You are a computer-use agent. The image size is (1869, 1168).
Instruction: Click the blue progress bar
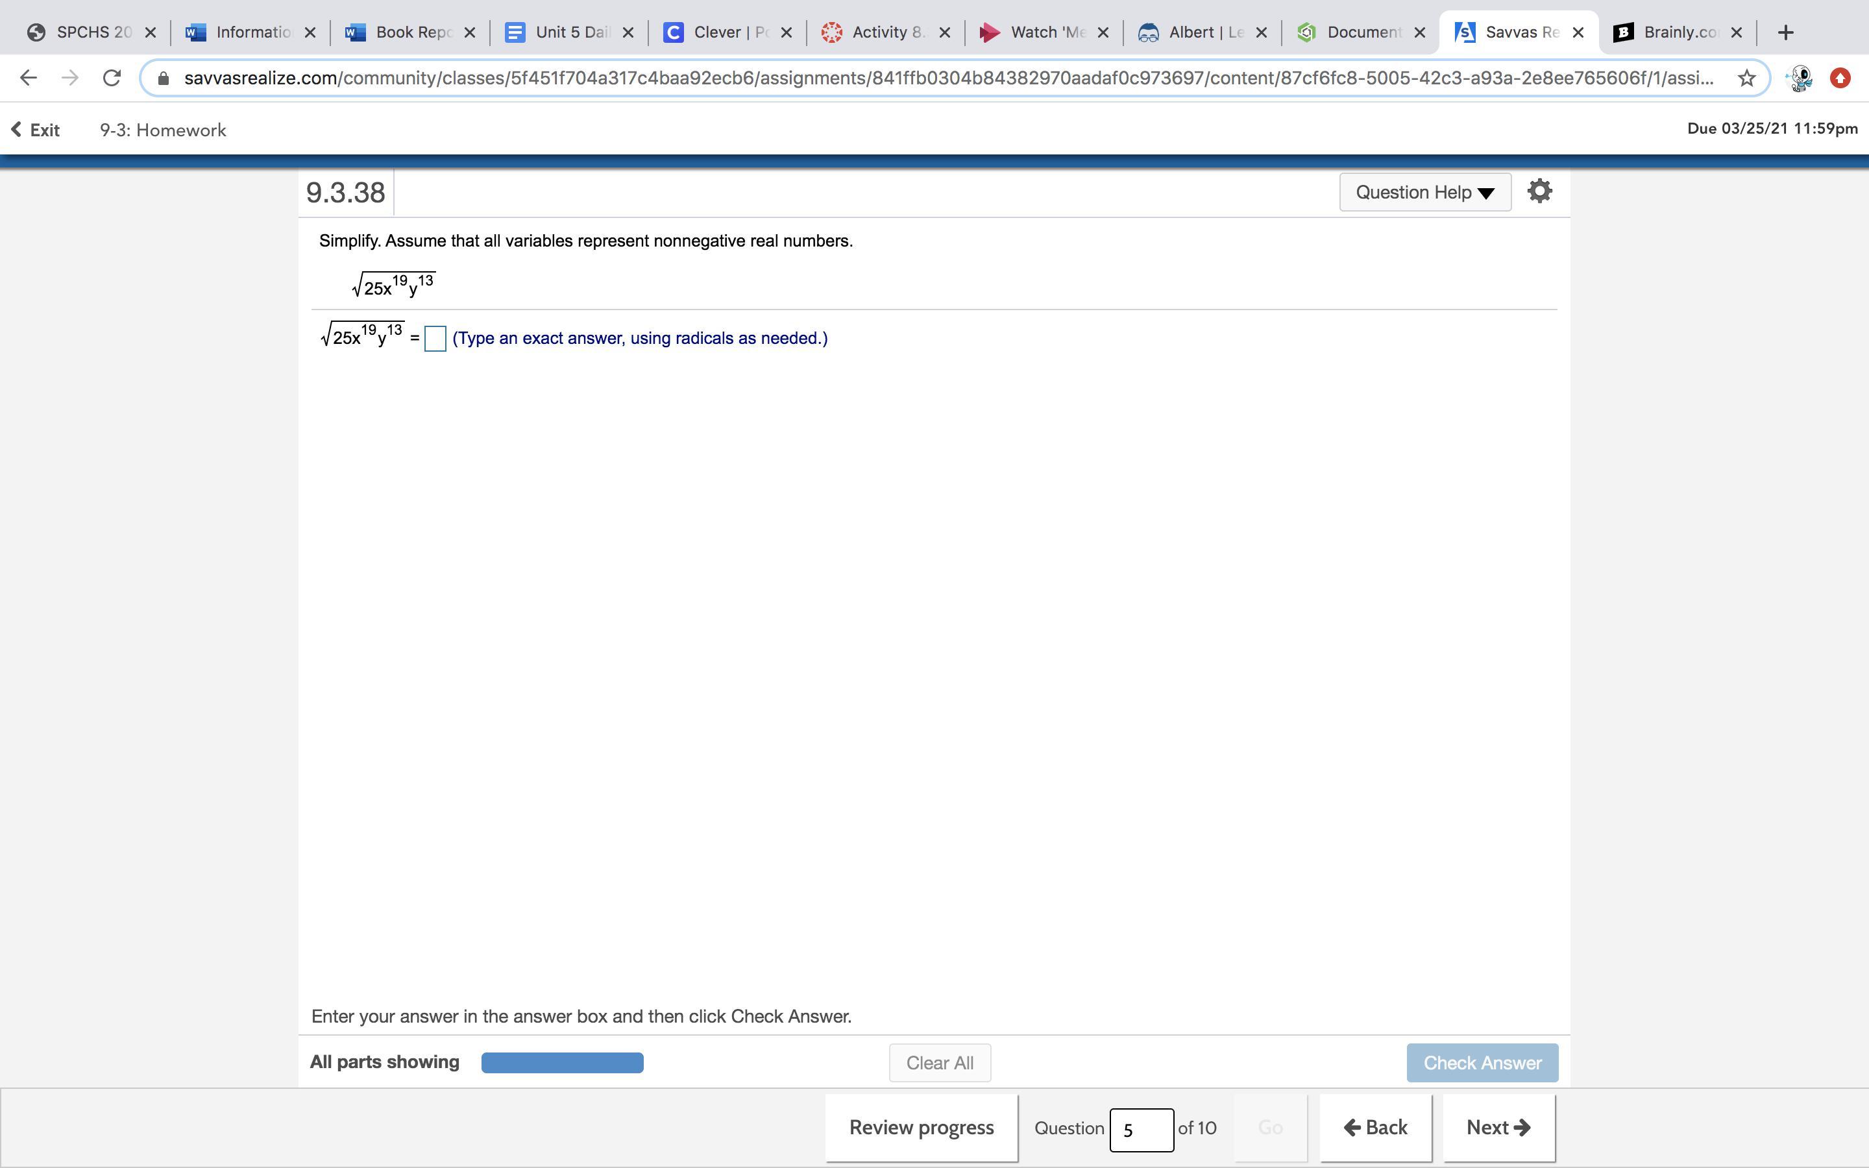pyautogui.click(x=562, y=1063)
